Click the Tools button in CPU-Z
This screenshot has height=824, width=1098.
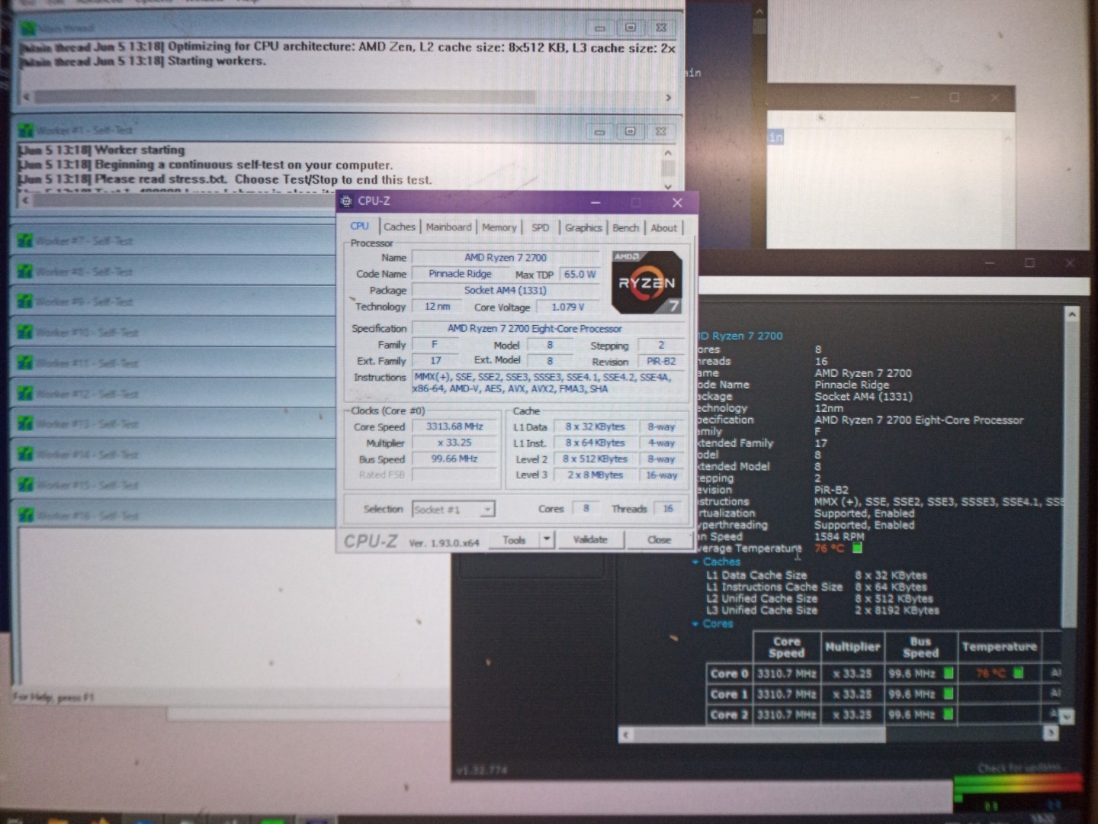click(514, 540)
